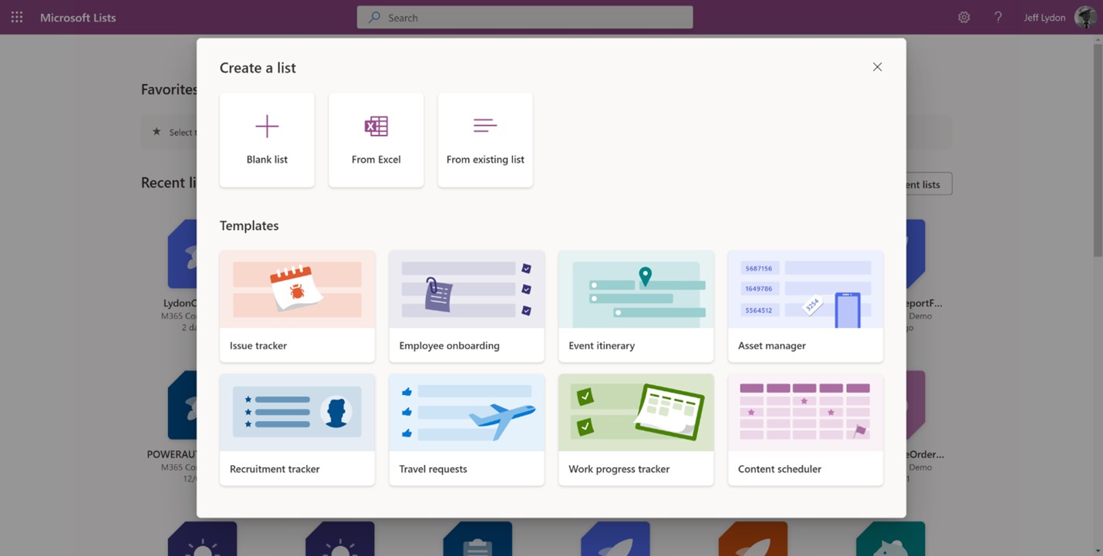Click the Asset manager label
The width and height of the screenshot is (1103, 556).
pyautogui.click(x=772, y=345)
